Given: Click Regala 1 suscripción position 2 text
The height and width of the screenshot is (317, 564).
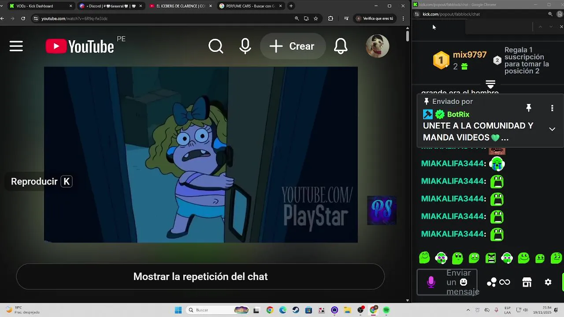Looking at the screenshot, I should click(527, 60).
